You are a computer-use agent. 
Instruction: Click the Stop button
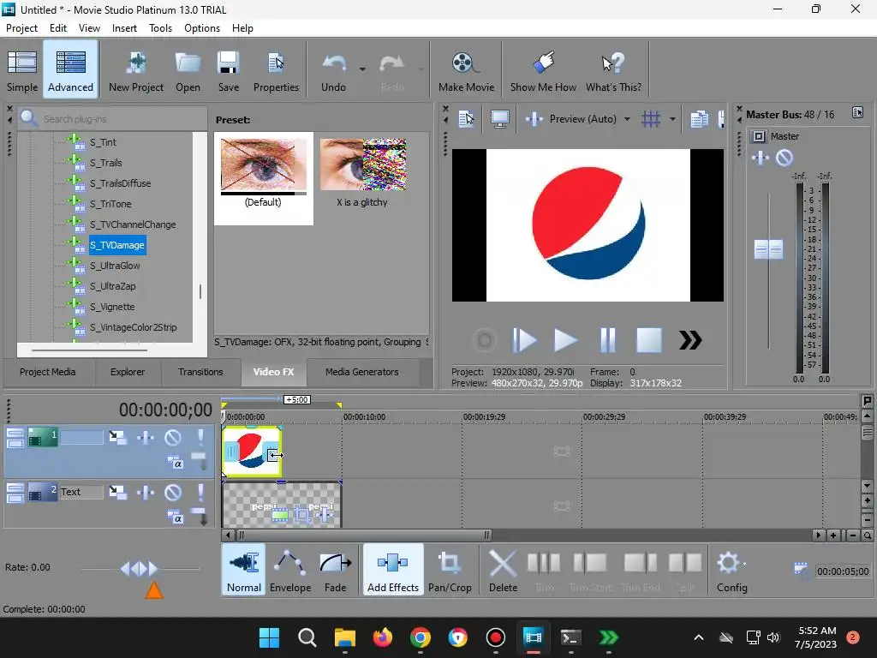click(x=649, y=340)
